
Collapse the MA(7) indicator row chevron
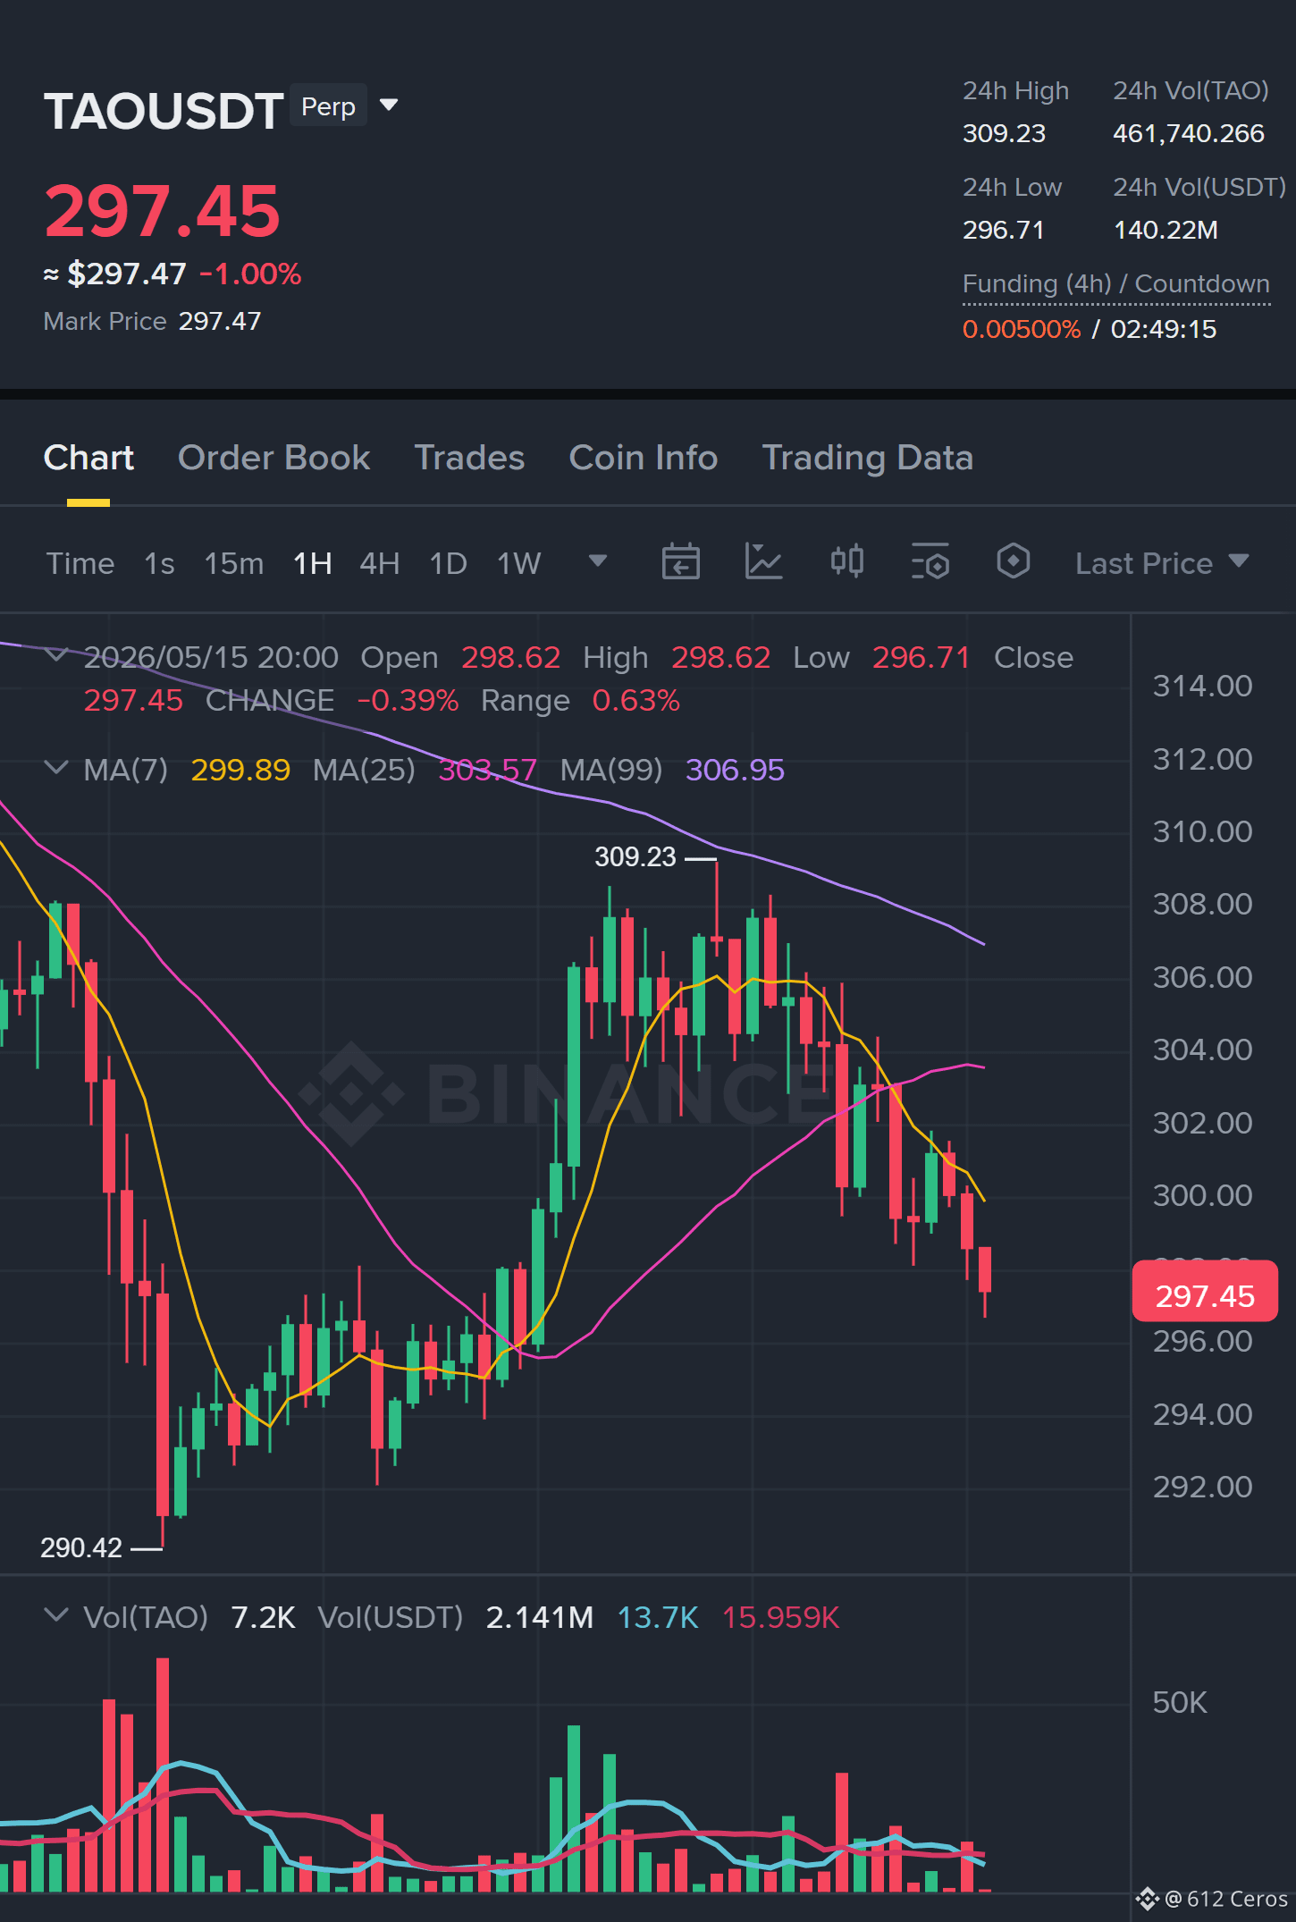point(55,768)
